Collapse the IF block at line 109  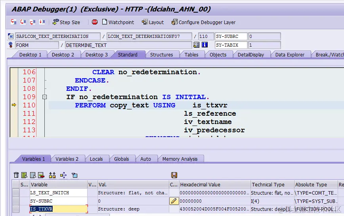(x=44, y=97)
